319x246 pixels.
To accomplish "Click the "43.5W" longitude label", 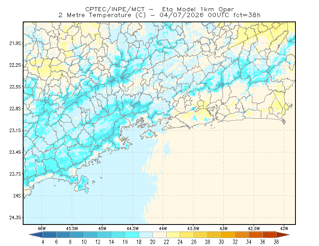I will click(193, 228).
